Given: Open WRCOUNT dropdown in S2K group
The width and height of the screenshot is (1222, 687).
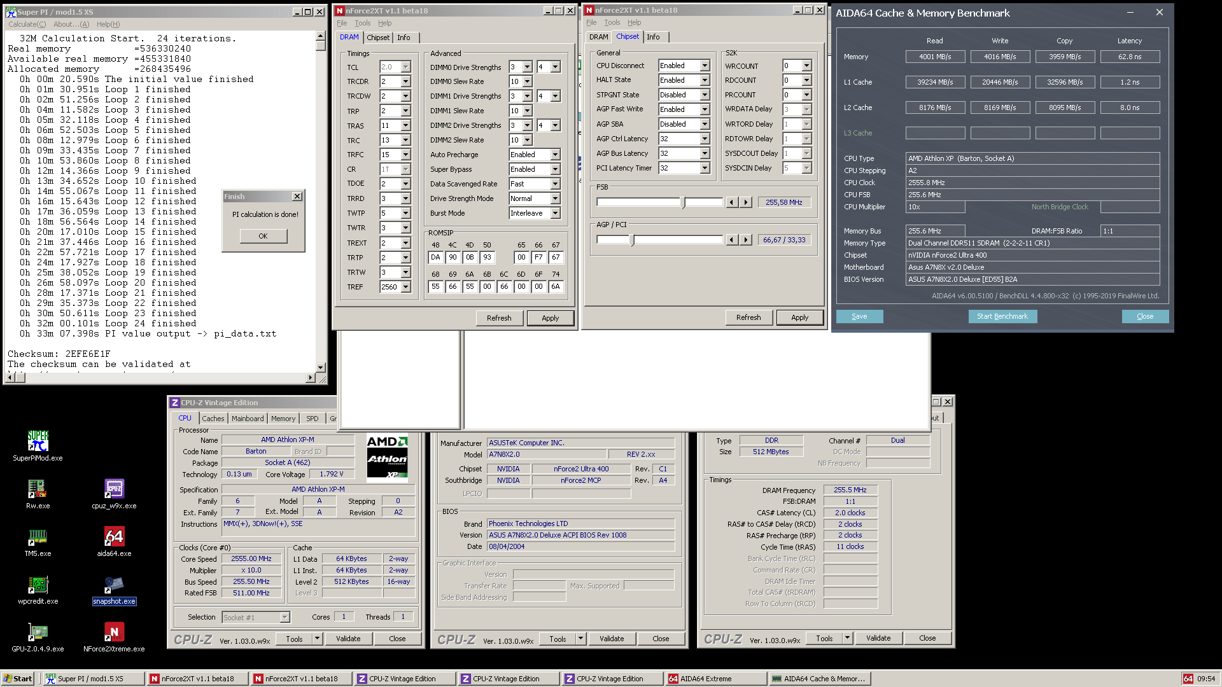Looking at the screenshot, I should click(806, 66).
